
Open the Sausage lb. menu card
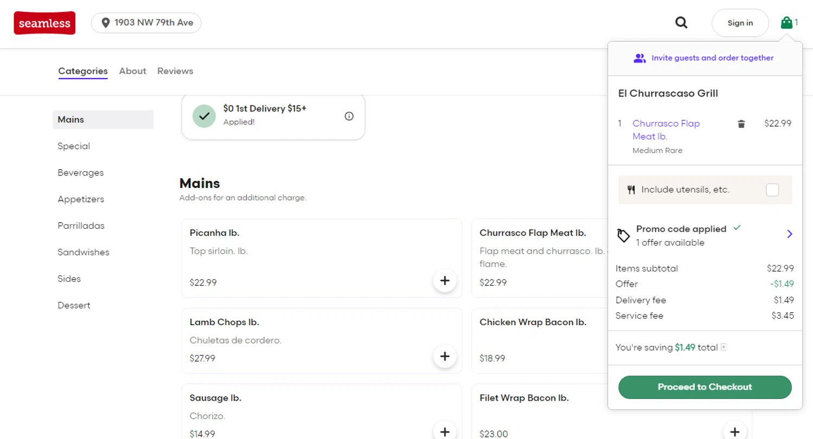322,411
